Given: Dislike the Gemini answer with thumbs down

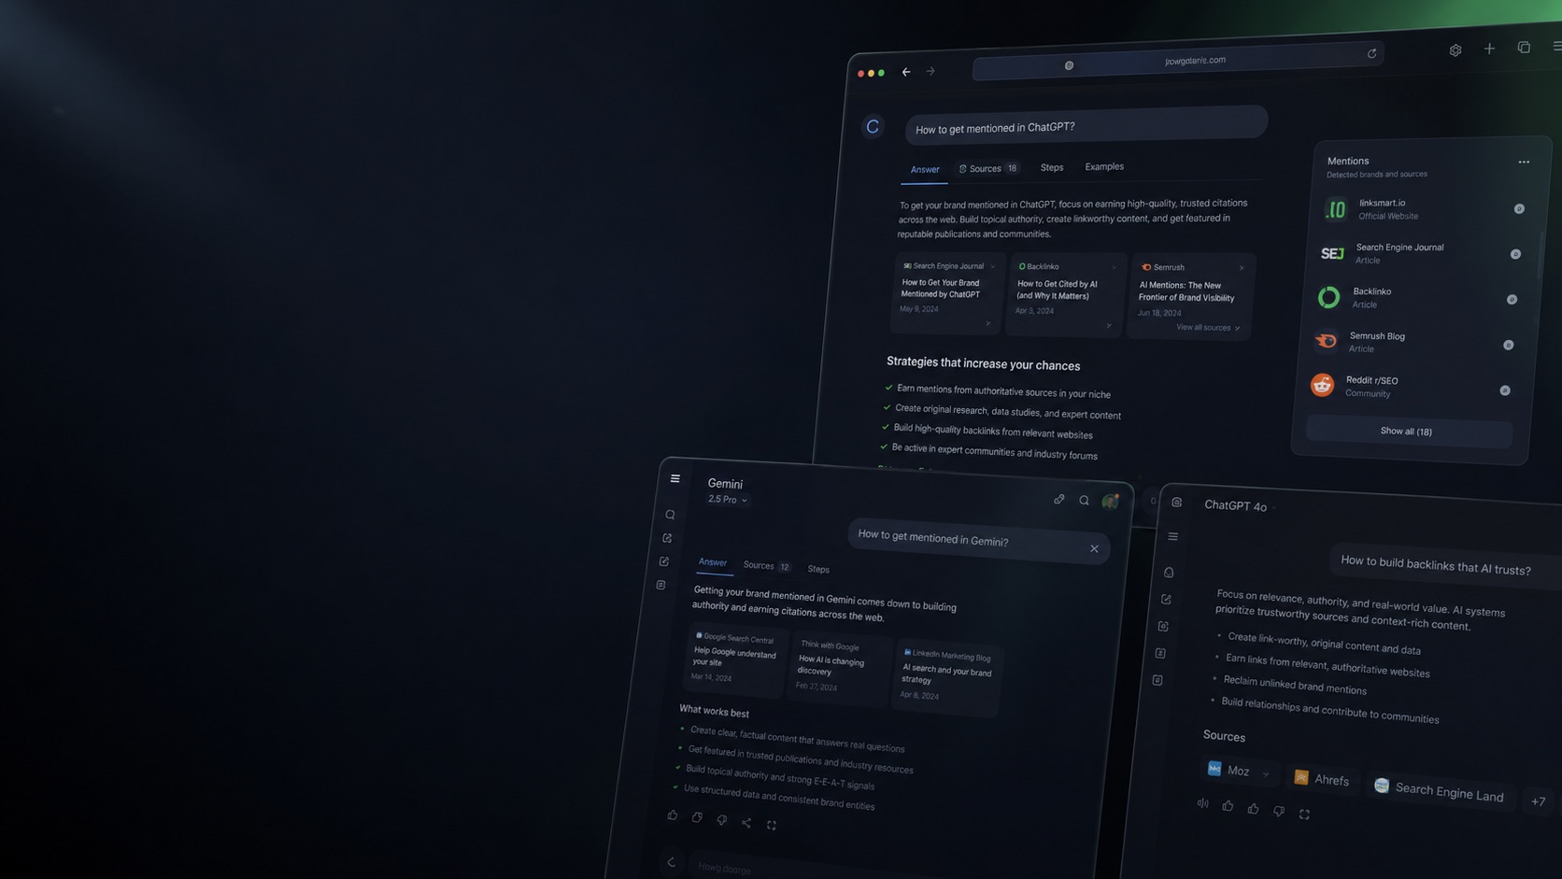Looking at the screenshot, I should point(721,820).
